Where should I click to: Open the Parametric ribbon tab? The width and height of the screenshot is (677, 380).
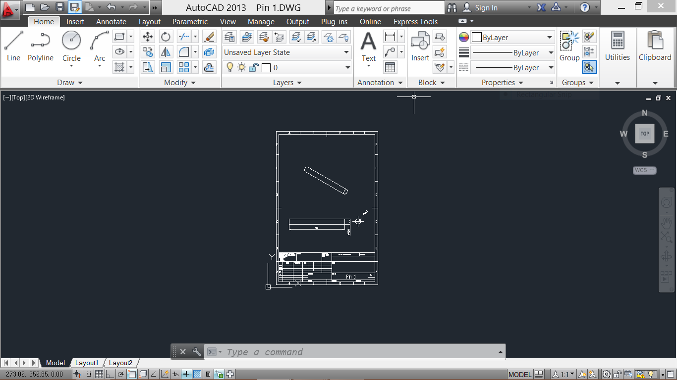click(x=190, y=22)
